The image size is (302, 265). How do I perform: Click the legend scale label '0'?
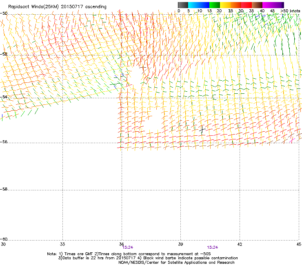coord(179,11)
